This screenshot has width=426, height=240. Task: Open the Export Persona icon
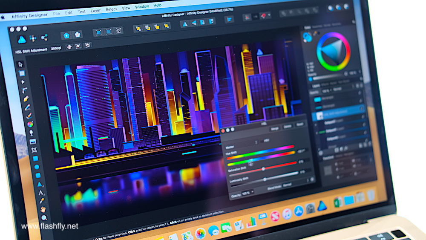[x=44, y=38]
